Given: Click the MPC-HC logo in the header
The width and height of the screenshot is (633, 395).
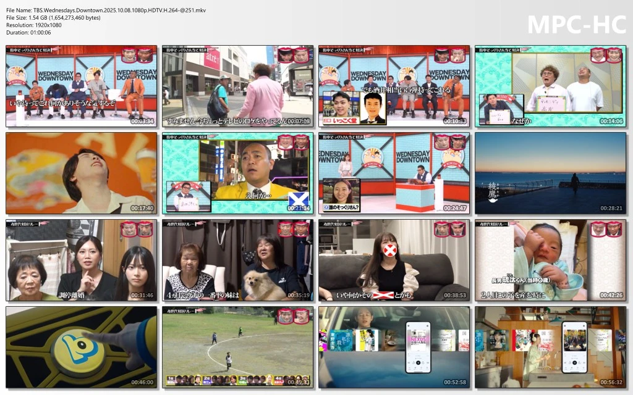Looking at the screenshot, I should (575, 23).
